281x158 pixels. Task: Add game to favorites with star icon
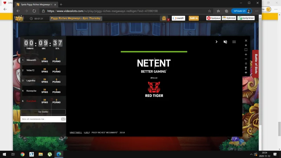click(x=246, y=45)
